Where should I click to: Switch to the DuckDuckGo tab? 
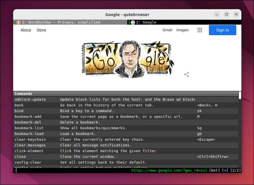62,22
